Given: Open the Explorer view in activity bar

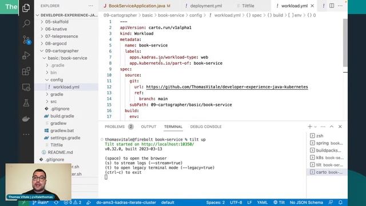Looking at the screenshot, I should click(x=26, y=7).
